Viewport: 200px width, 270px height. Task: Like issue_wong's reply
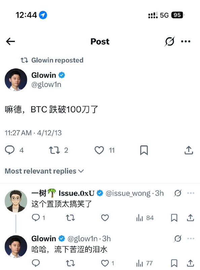click(105, 218)
